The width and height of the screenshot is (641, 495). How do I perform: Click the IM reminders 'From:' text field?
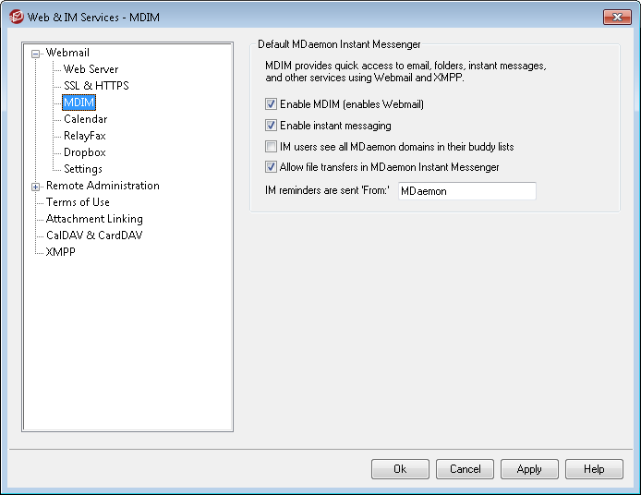click(x=466, y=191)
